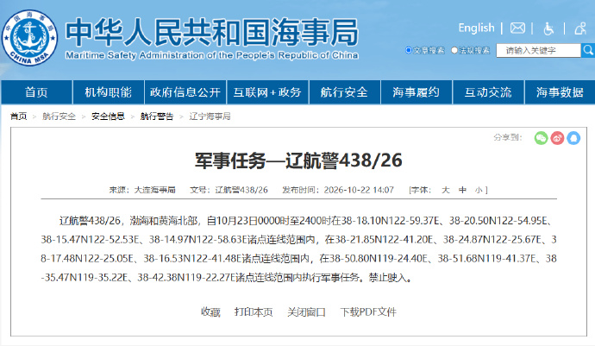Click the 文号: 辽航警438/26 text
Image resolution: width=595 pixels, height=346 pixels.
point(229,190)
